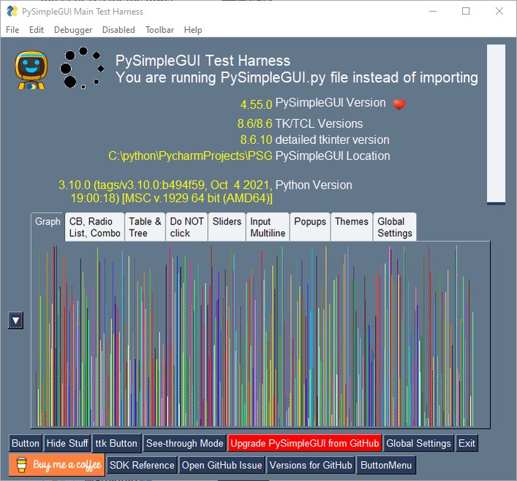Open the Help menu
This screenshot has height=481, width=517.
[193, 30]
